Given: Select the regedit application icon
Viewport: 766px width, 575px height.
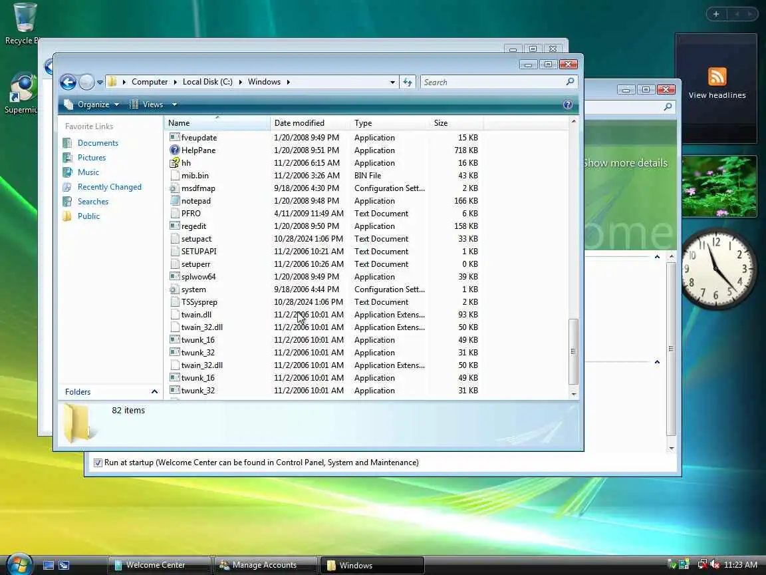Looking at the screenshot, I should pyautogui.click(x=174, y=226).
